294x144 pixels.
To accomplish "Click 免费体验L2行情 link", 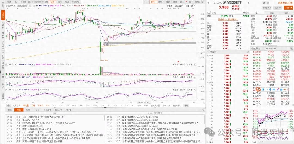I will (x=285, y=3).
